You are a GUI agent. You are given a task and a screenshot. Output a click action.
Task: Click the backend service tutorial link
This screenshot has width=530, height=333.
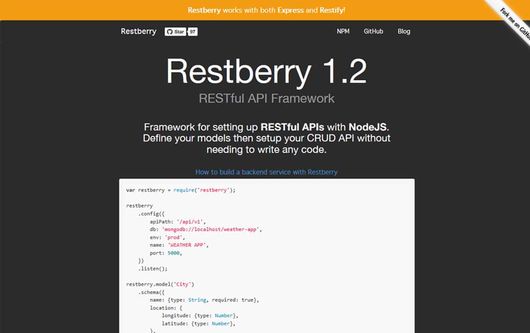click(x=266, y=172)
